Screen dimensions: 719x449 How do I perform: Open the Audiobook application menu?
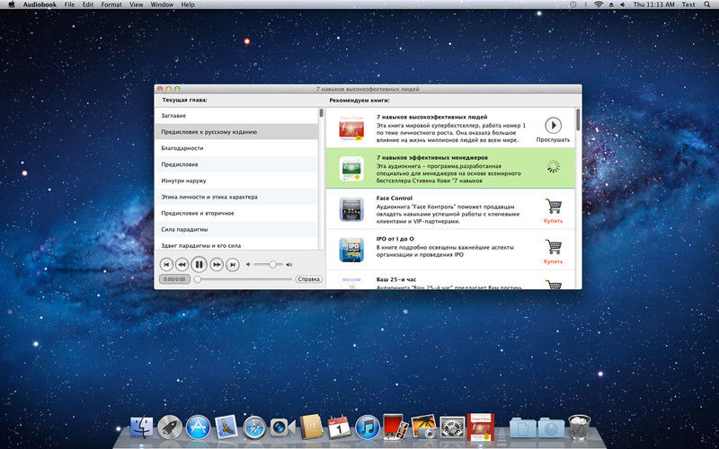(x=39, y=4)
